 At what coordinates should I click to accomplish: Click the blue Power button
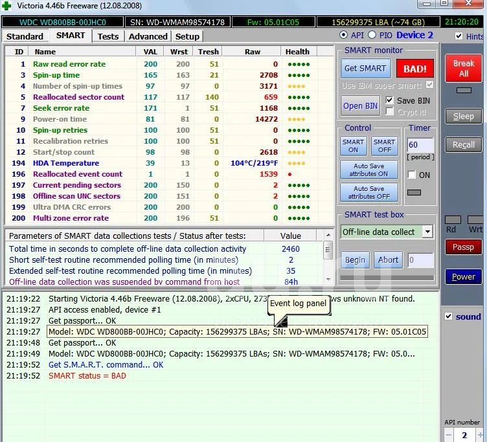click(464, 277)
